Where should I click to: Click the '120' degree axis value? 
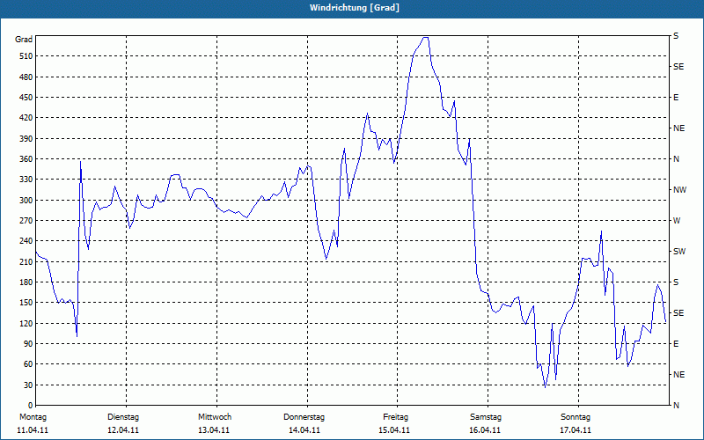point(26,323)
